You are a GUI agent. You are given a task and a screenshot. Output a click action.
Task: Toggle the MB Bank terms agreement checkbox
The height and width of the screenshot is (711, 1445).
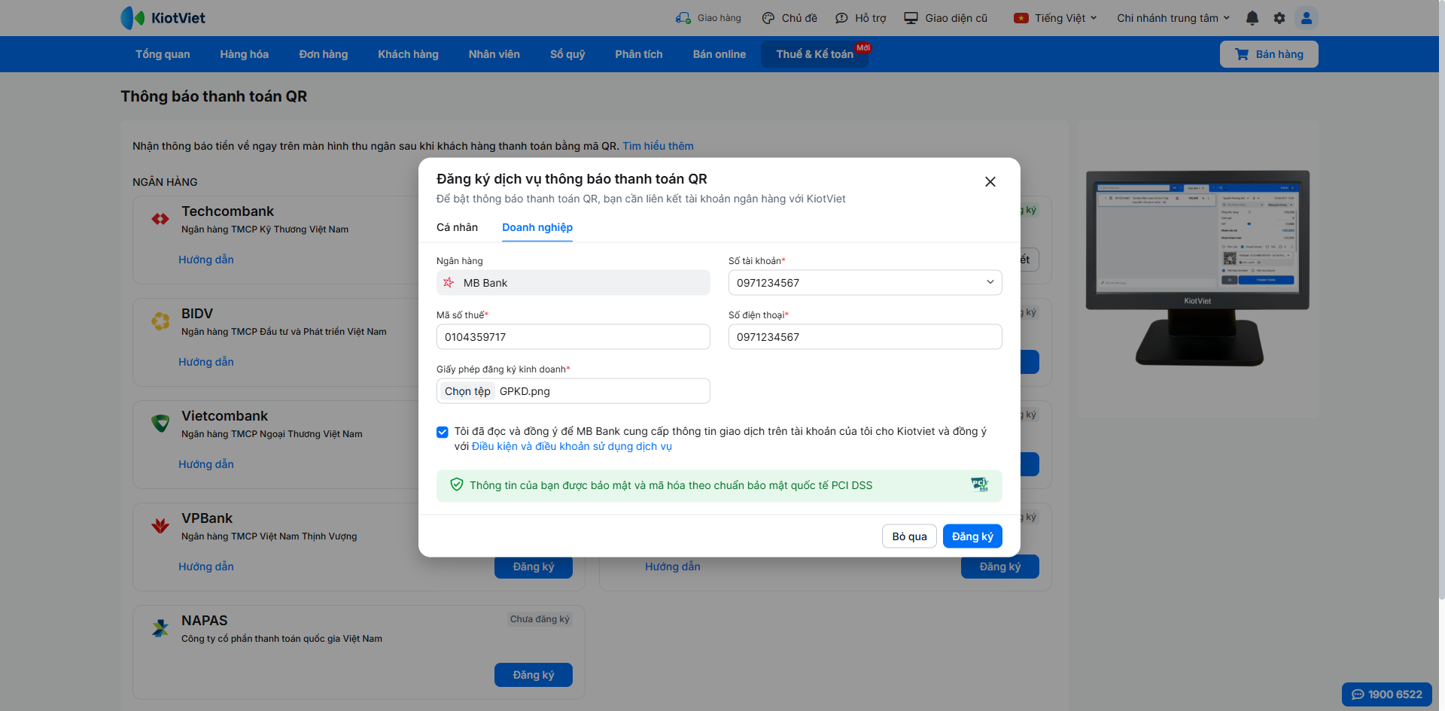tap(443, 432)
